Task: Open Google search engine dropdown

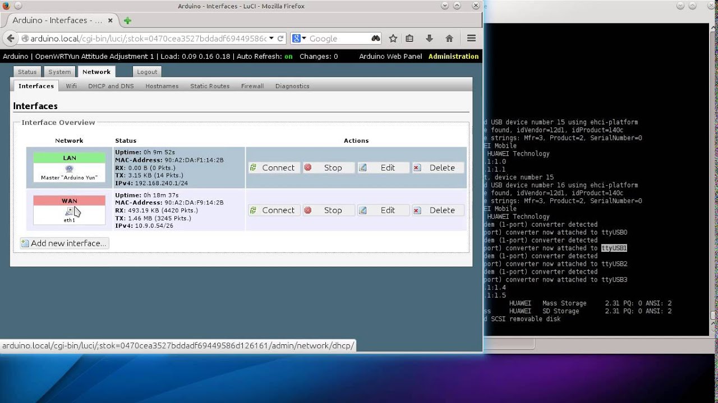Action: 300,39
